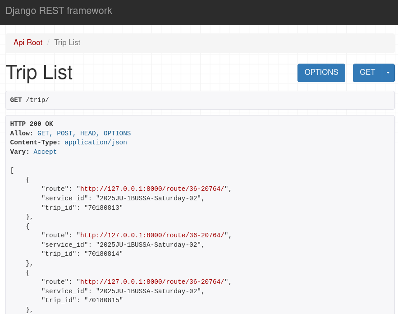This screenshot has height=314, width=398.
Task: Click the Django REST framework brand link
Action: tap(59, 11)
